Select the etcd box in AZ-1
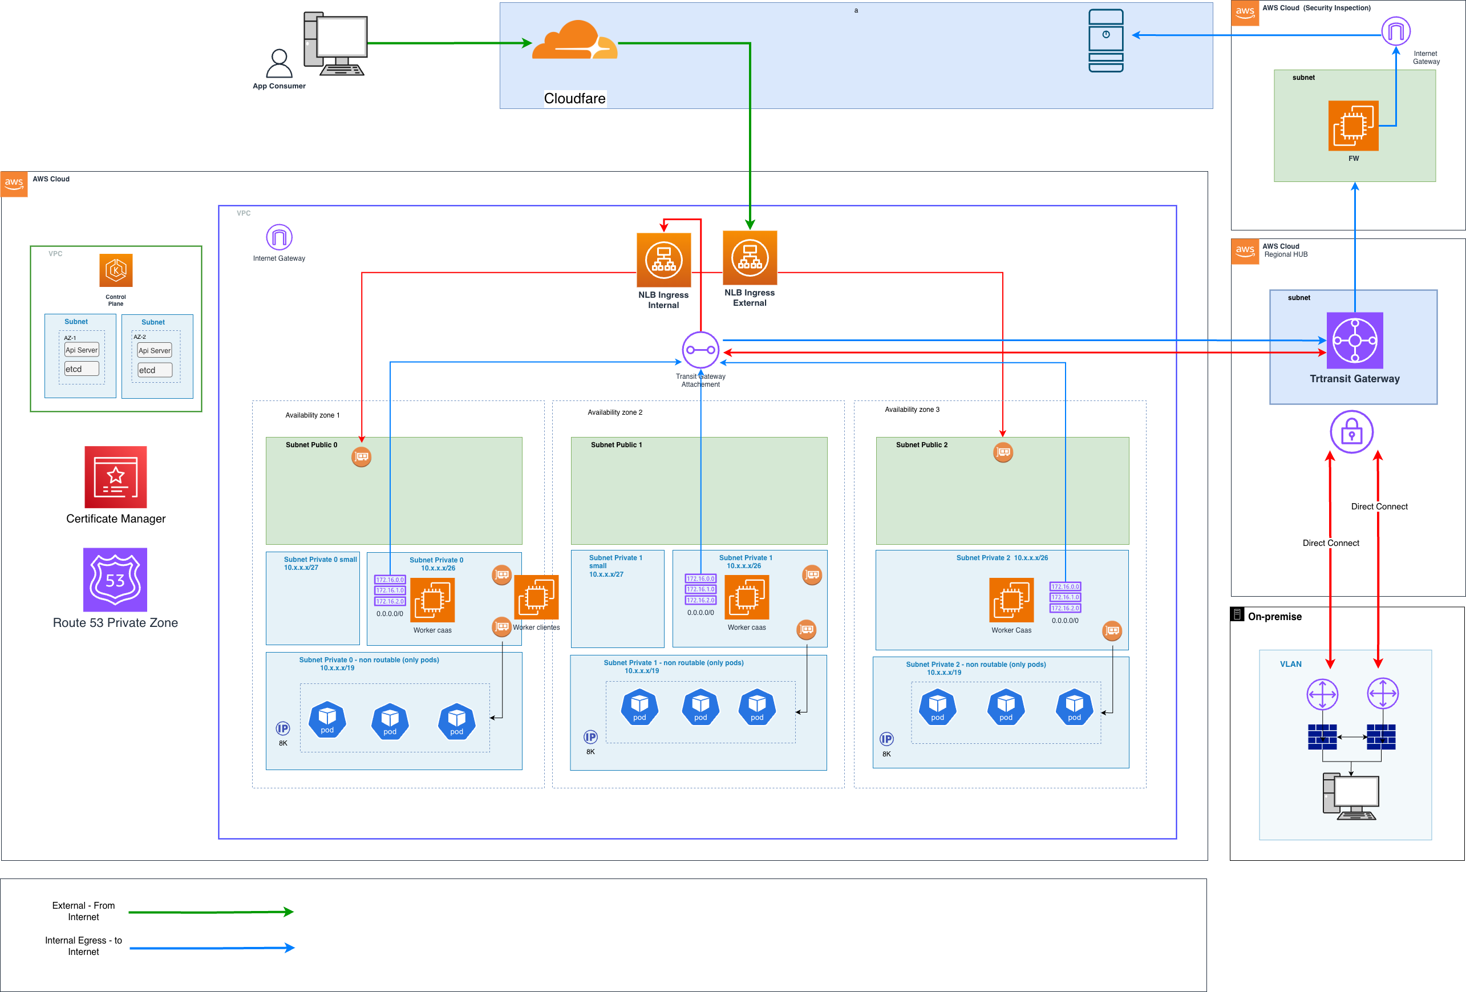 [x=82, y=369]
